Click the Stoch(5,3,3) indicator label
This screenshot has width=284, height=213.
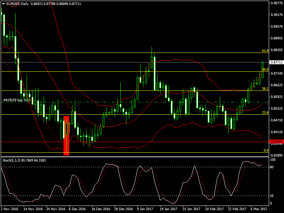point(11,160)
